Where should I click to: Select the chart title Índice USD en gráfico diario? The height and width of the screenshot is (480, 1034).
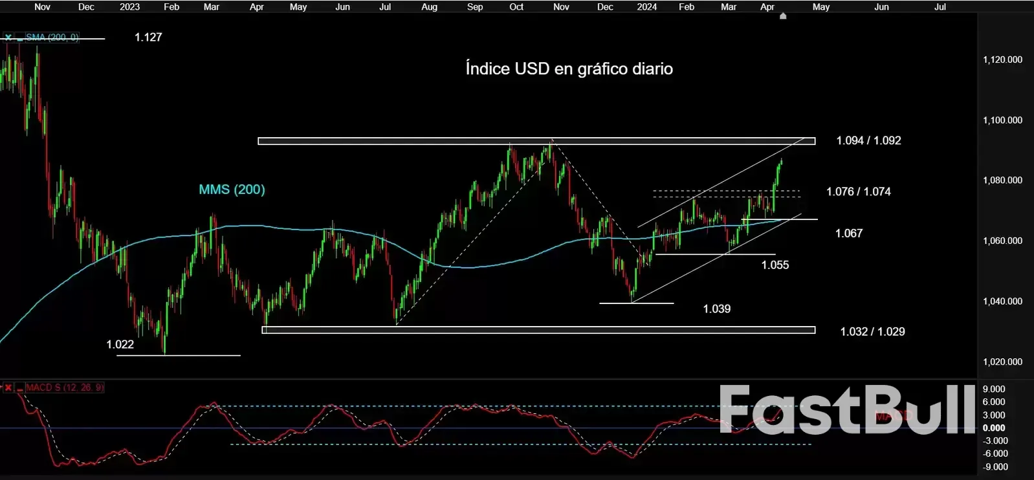(x=569, y=69)
